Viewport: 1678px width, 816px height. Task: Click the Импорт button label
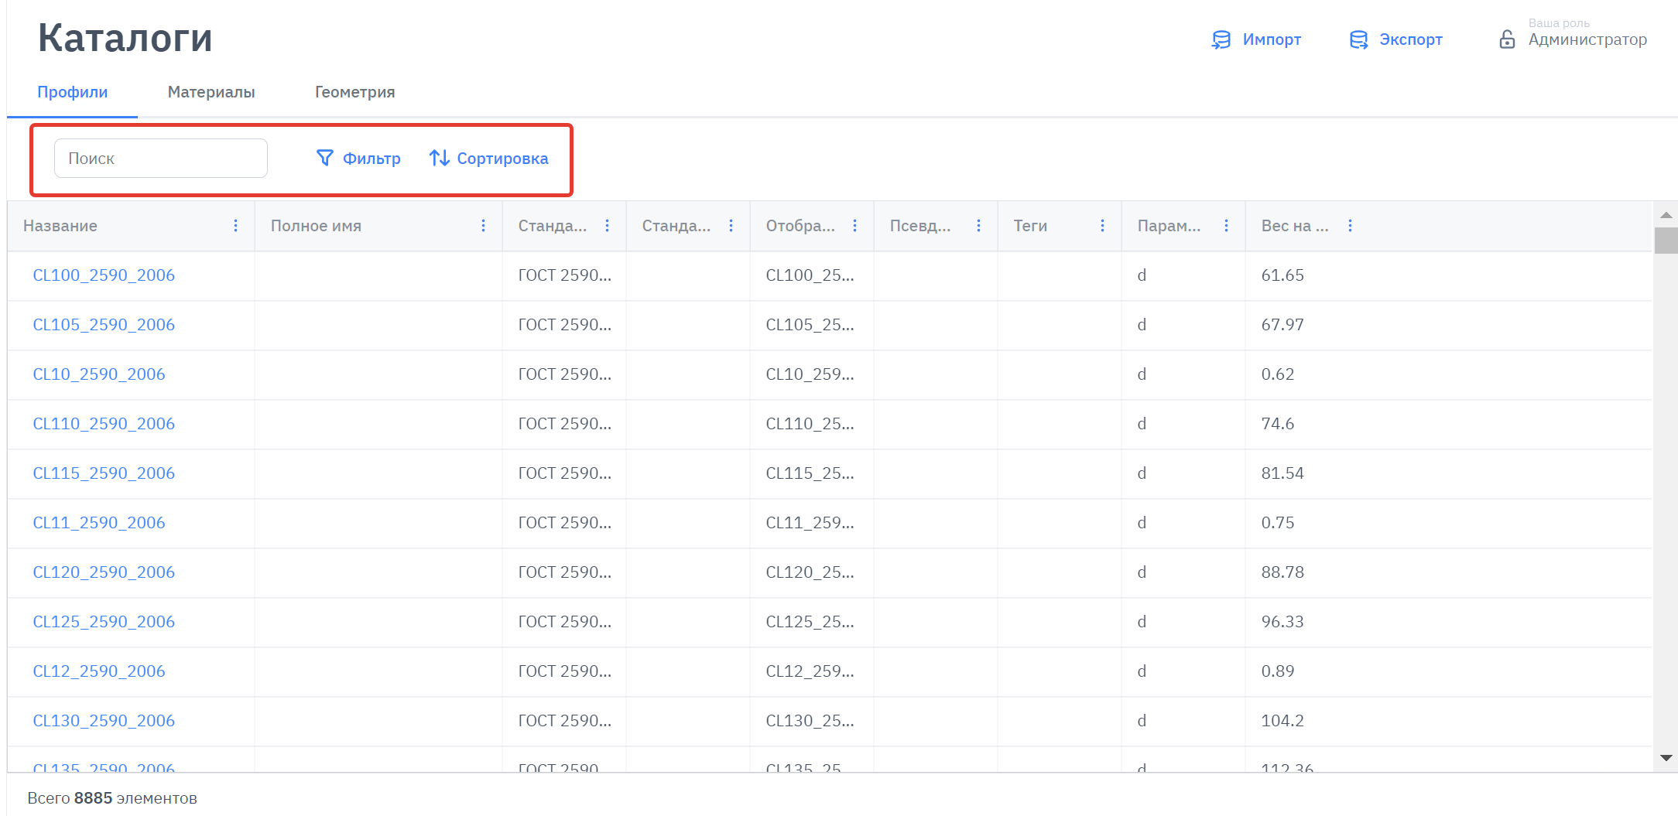coord(1272,39)
